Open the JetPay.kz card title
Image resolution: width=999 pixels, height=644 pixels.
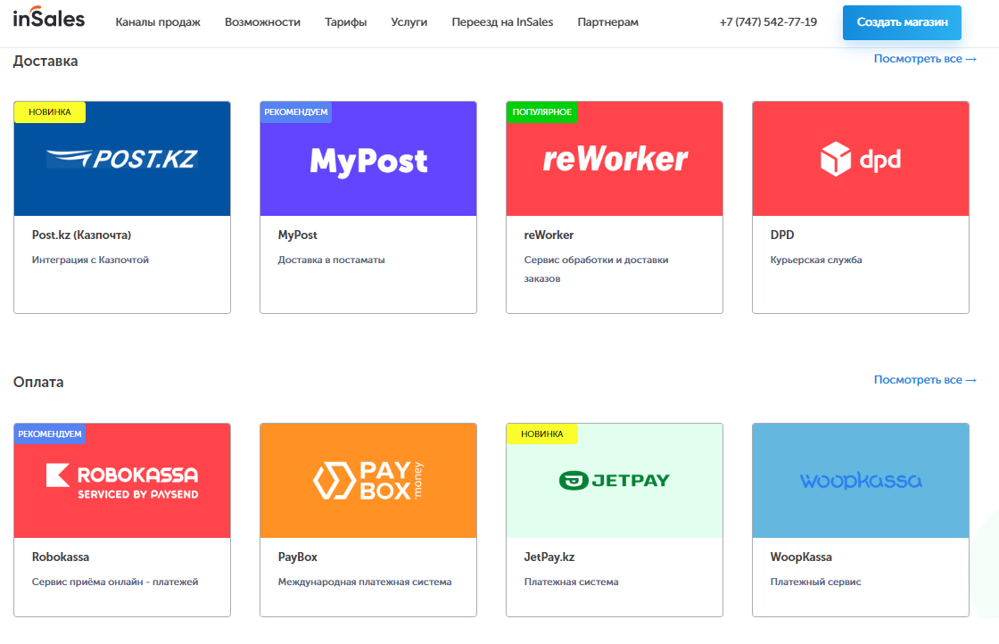tap(549, 557)
